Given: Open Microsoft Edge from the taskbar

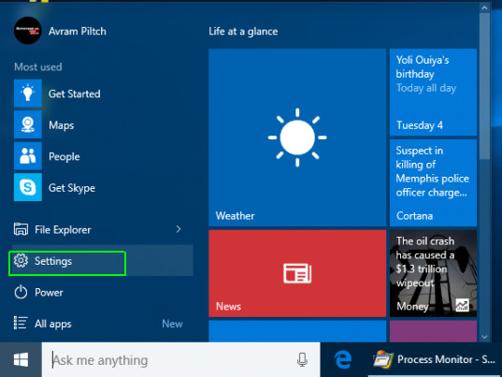Looking at the screenshot, I should [343, 359].
